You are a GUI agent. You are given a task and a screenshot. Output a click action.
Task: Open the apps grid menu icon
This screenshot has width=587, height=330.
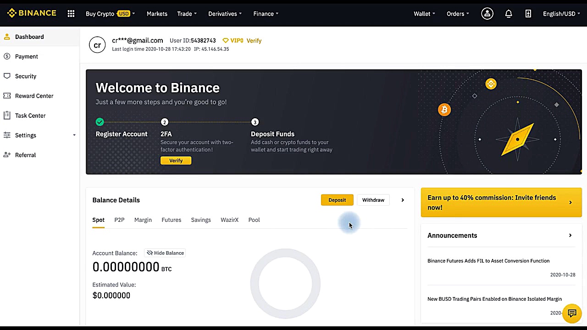(x=71, y=14)
